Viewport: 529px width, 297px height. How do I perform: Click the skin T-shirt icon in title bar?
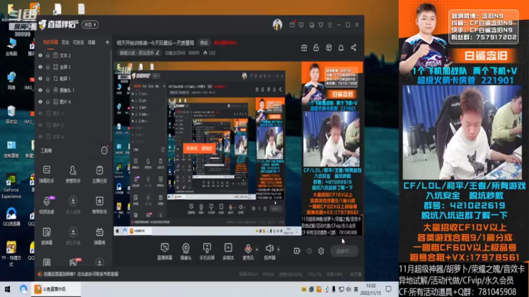coord(321,25)
